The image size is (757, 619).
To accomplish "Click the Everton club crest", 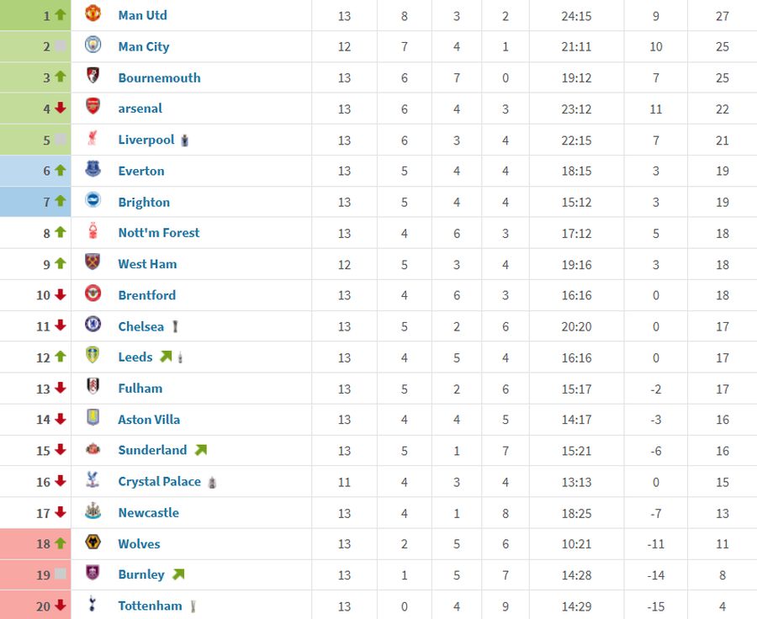I will point(93,170).
